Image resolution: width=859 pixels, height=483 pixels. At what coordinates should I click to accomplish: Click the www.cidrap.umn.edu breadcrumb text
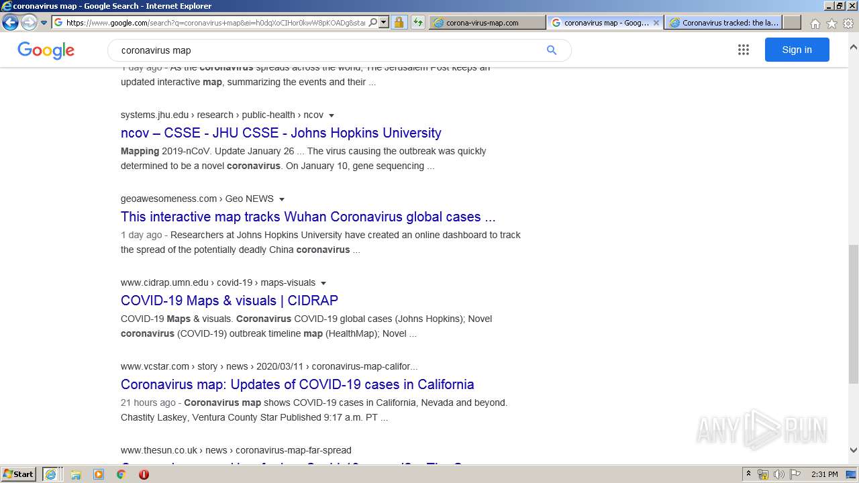click(x=218, y=282)
